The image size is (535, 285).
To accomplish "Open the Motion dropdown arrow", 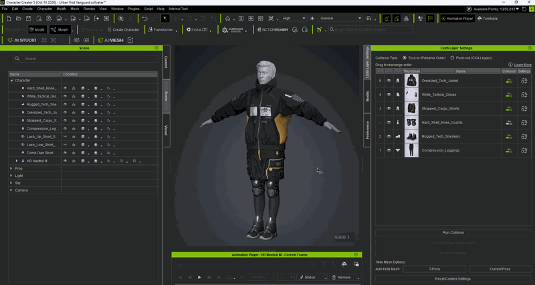I will click(x=326, y=278).
